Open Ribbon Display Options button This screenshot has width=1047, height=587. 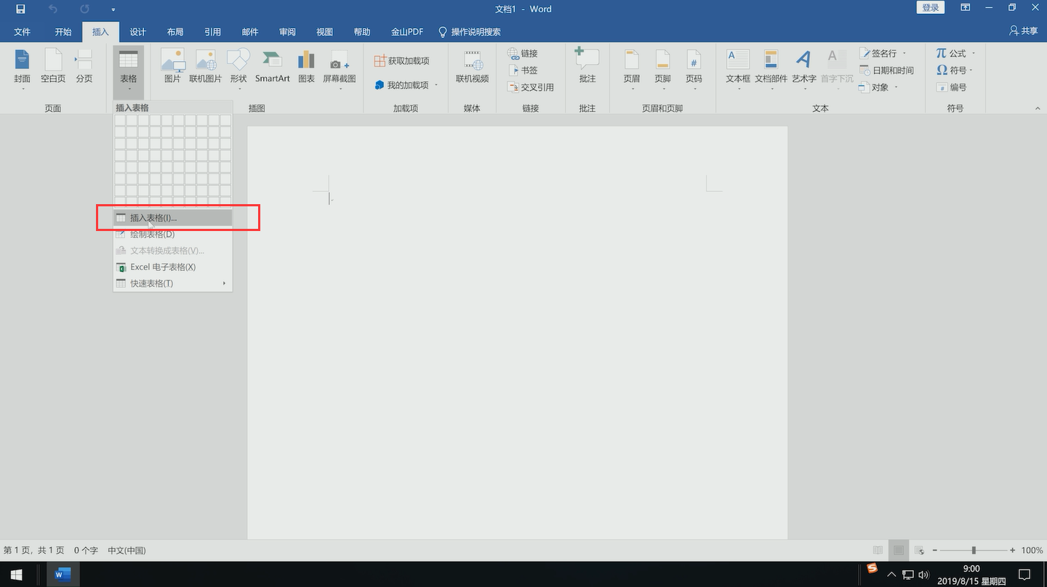(x=965, y=8)
